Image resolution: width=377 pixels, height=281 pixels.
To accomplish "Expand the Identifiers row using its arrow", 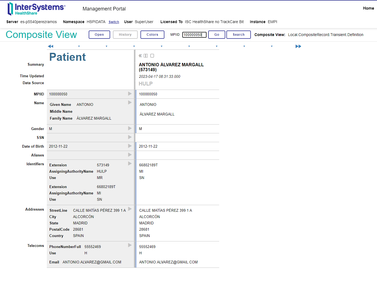I will point(130,164).
